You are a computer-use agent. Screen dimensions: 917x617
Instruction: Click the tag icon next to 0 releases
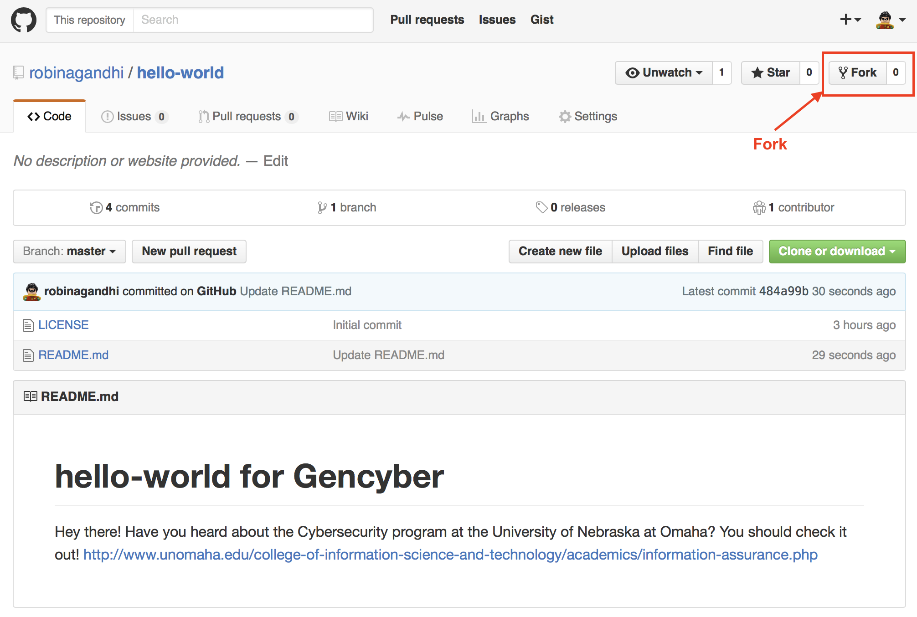[x=541, y=208]
